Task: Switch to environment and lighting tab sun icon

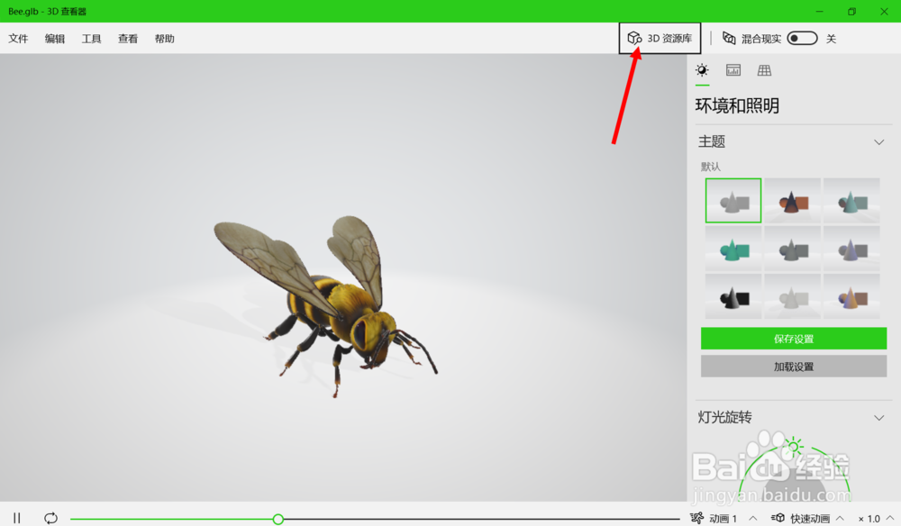Action: point(702,70)
